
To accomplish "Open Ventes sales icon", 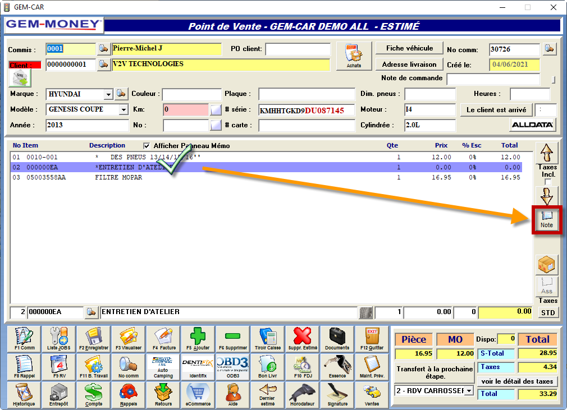I will coord(372,395).
